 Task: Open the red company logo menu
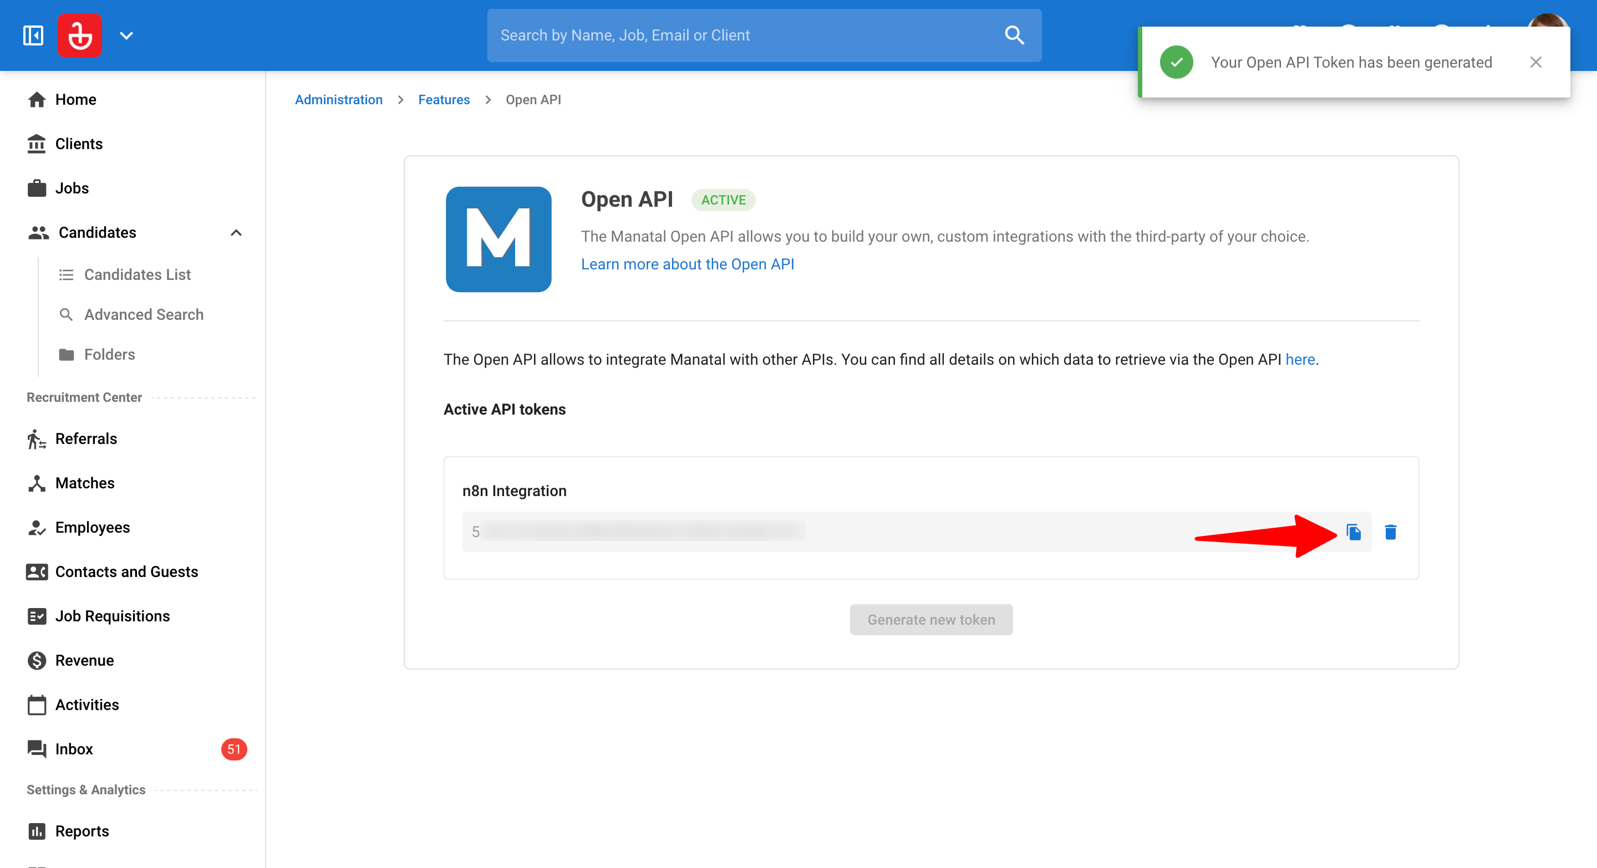pos(80,35)
